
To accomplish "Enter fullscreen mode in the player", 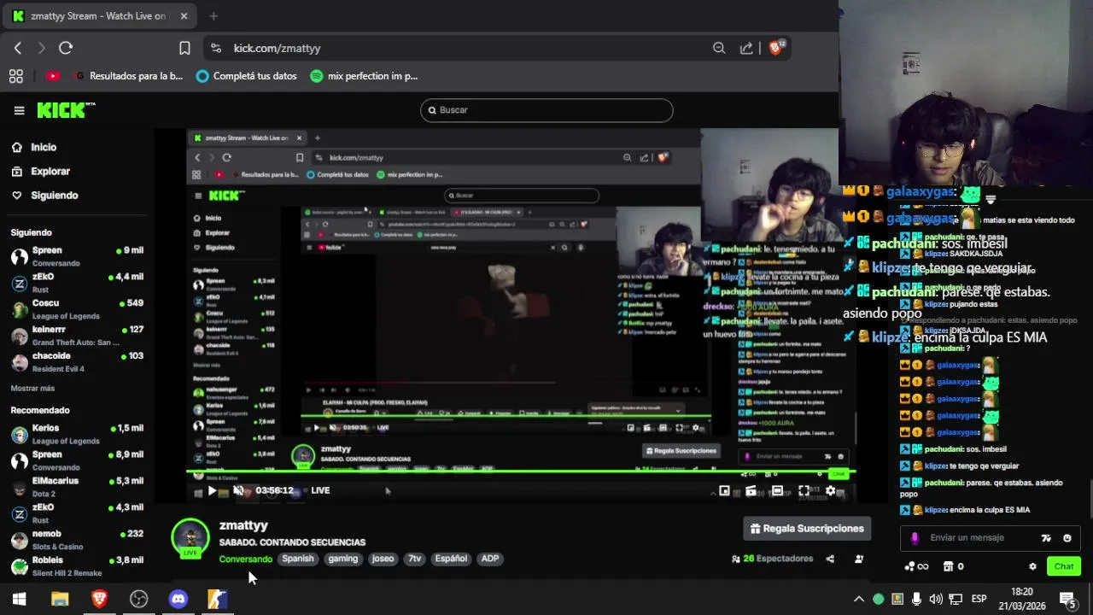I will pos(804,491).
